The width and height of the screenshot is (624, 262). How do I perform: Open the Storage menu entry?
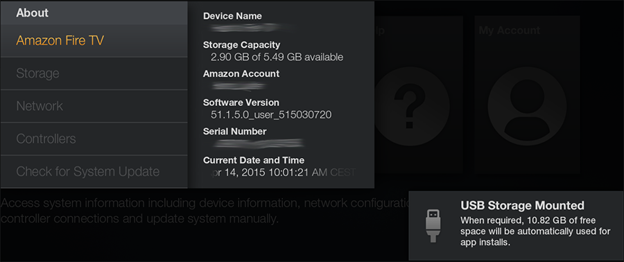coord(94,73)
